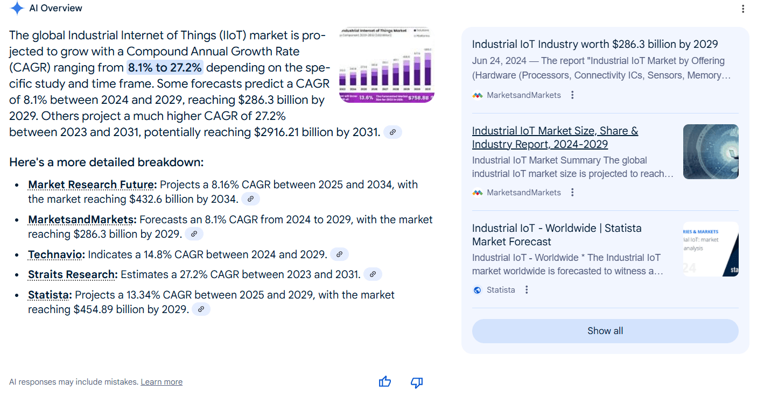The width and height of the screenshot is (757, 397).
Task: Click the link icon next to Straits Research
Action: pyautogui.click(x=373, y=274)
